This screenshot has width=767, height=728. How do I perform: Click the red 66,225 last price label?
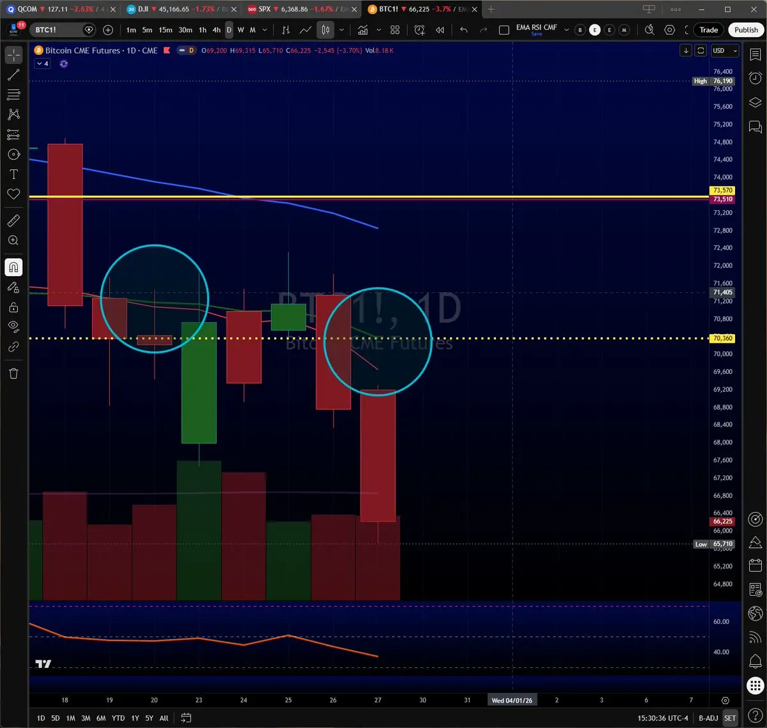pos(723,522)
